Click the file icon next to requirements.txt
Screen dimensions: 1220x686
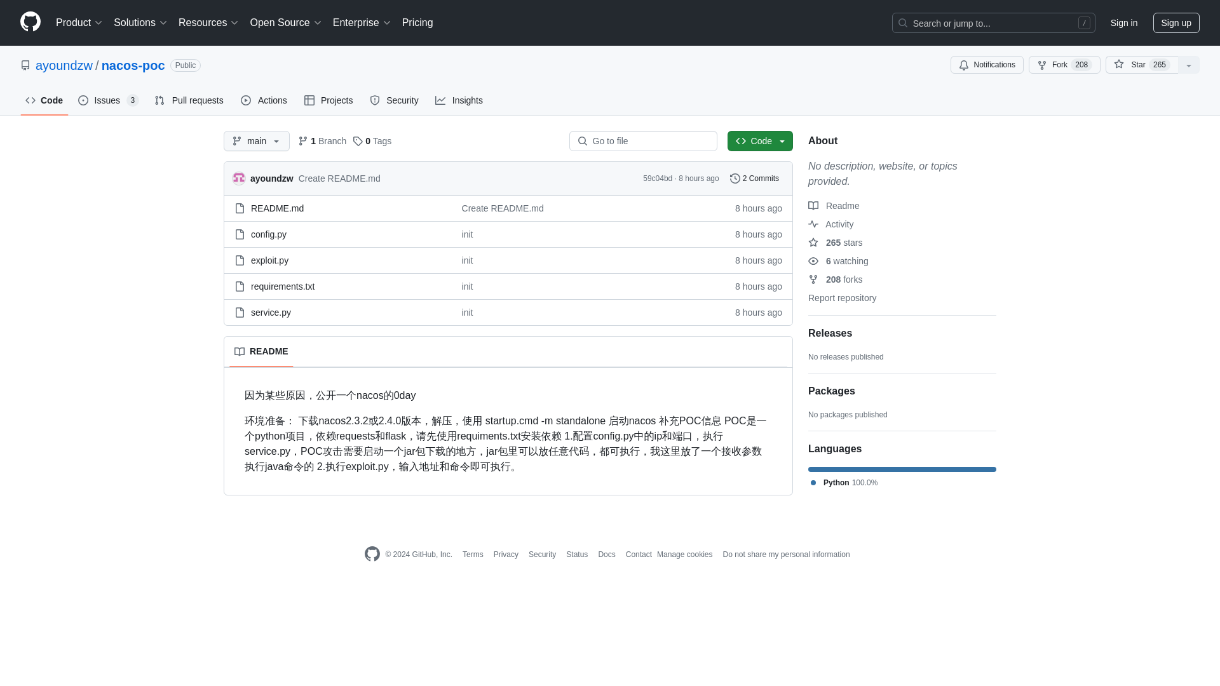[x=240, y=286]
